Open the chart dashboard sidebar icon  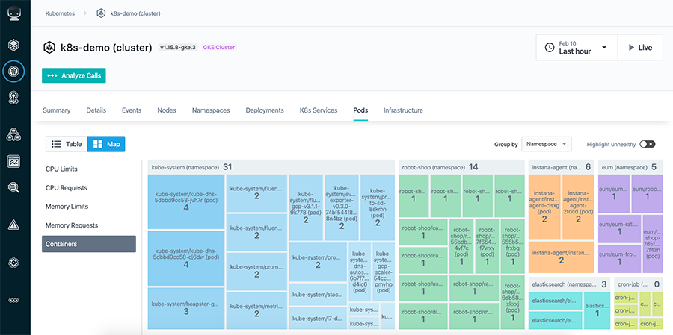[13, 161]
